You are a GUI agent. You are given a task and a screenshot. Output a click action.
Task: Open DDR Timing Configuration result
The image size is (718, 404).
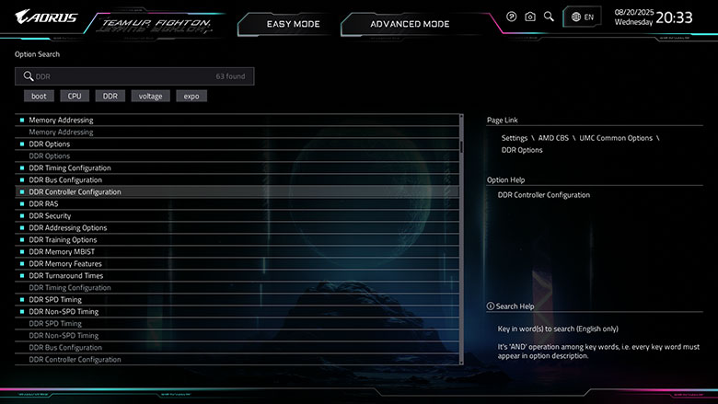click(70, 167)
